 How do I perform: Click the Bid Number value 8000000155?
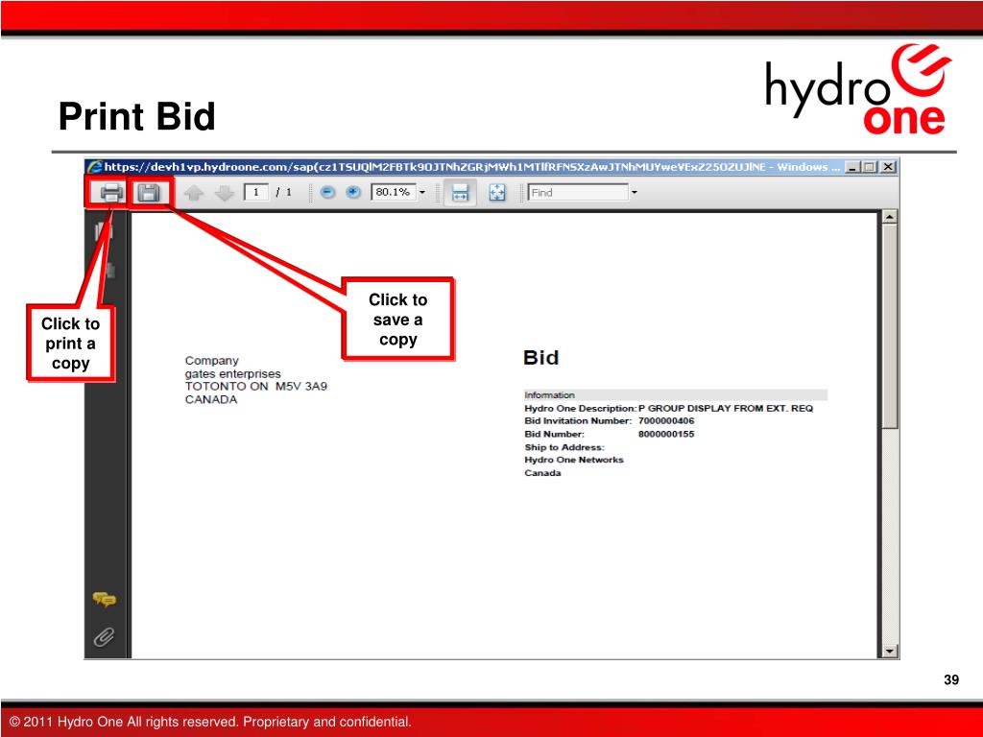pos(666,435)
